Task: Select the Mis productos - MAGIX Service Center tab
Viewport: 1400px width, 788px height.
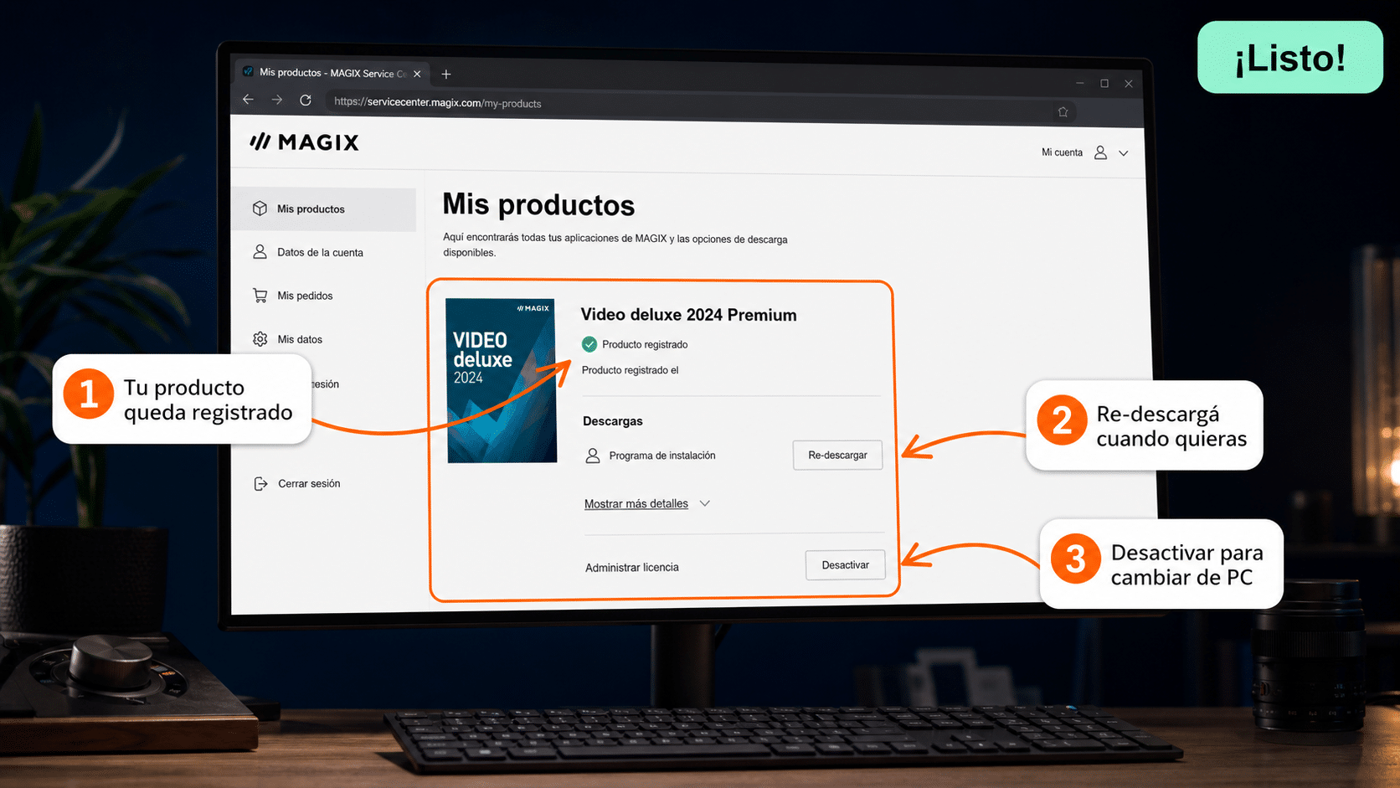Action: pos(332,73)
